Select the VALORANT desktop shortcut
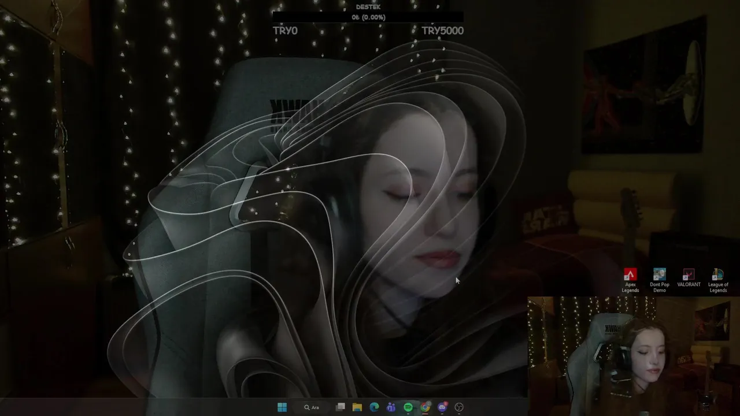 689,278
